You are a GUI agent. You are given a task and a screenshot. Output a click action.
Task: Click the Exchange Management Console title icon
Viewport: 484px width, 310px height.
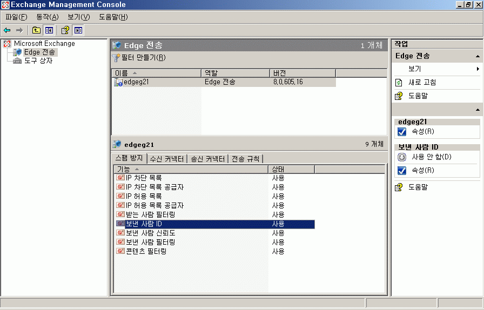tap(5, 5)
